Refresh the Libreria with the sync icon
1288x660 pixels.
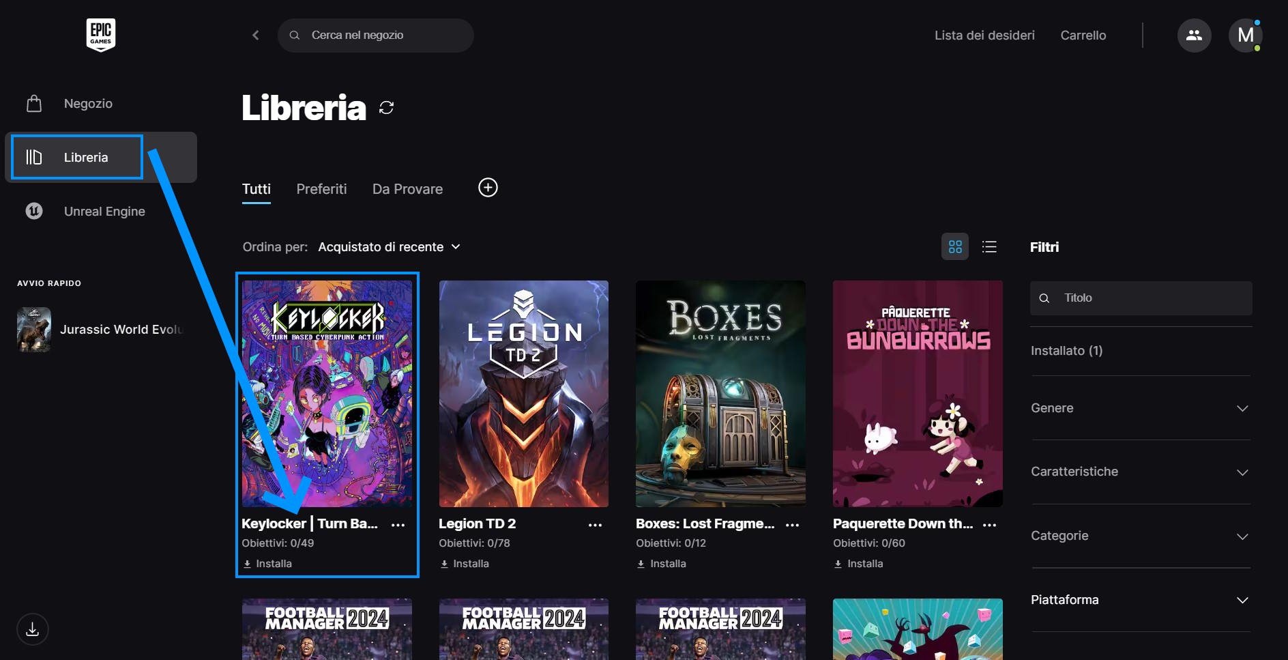click(x=386, y=108)
